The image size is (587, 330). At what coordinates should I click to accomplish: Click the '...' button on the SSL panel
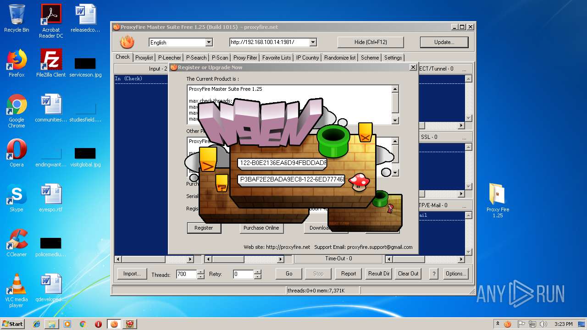(x=464, y=137)
